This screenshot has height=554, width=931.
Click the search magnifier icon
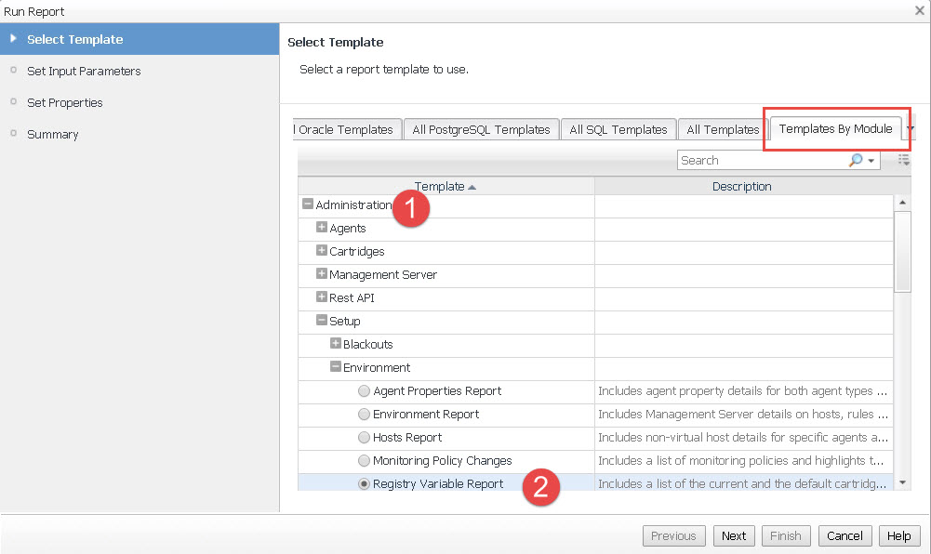856,160
